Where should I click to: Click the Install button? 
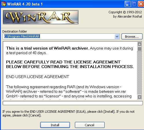pos(55,125)
